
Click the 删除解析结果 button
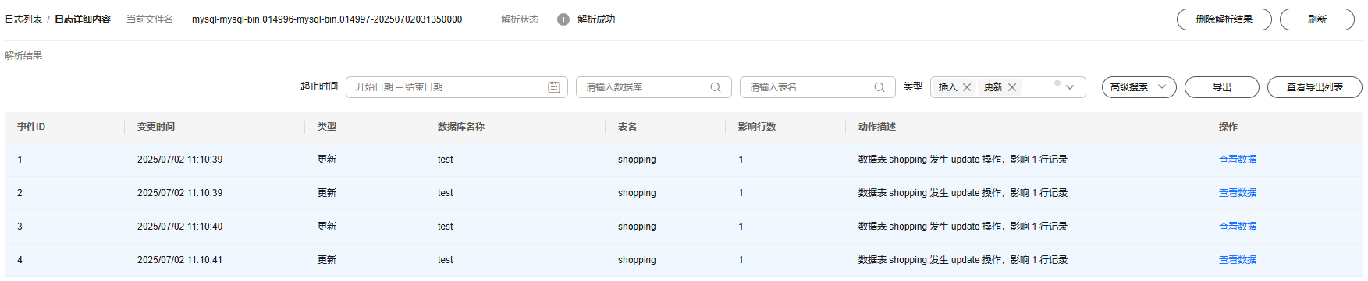(x=1224, y=19)
